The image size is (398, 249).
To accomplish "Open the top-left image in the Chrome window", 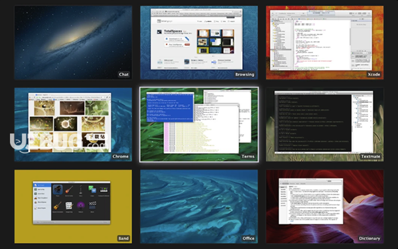I will pyautogui.click(x=44, y=108).
